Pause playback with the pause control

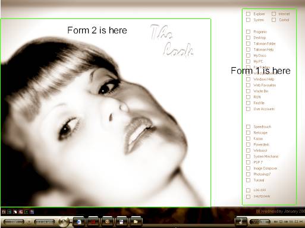[x=291, y=221]
